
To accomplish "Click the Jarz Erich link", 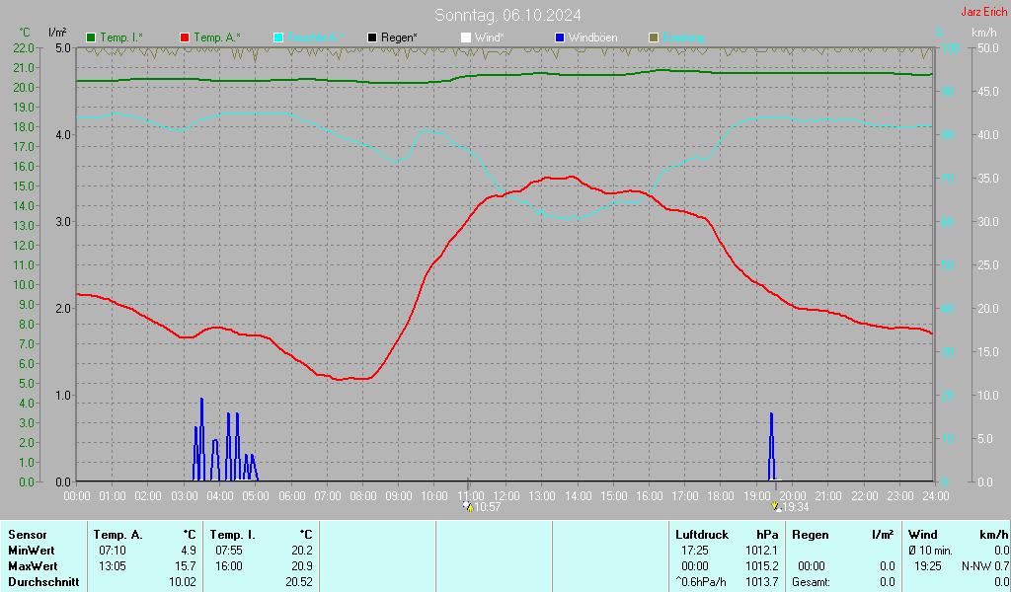I will tap(983, 12).
